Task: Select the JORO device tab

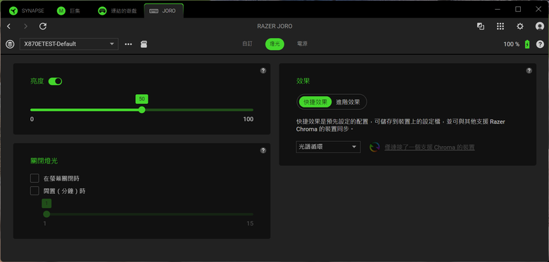Action: click(163, 11)
